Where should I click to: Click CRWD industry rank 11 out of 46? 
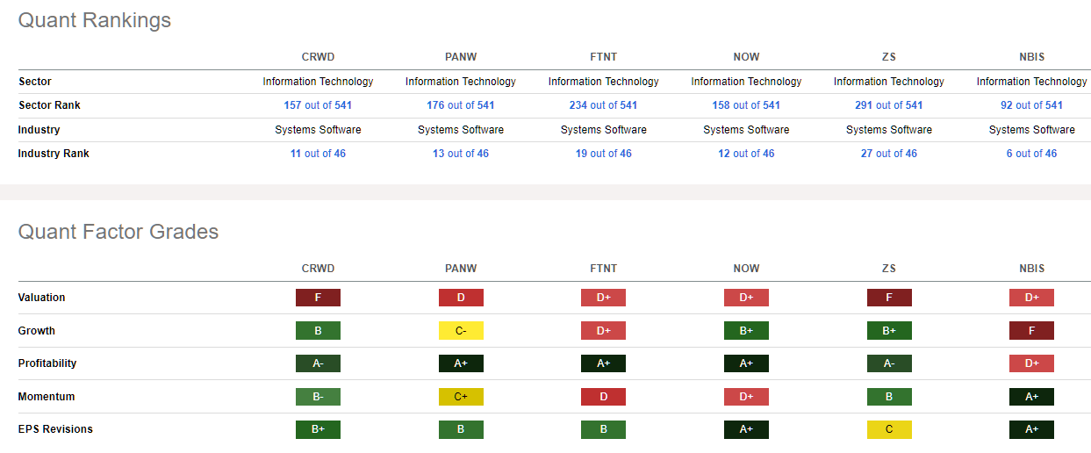(x=318, y=154)
